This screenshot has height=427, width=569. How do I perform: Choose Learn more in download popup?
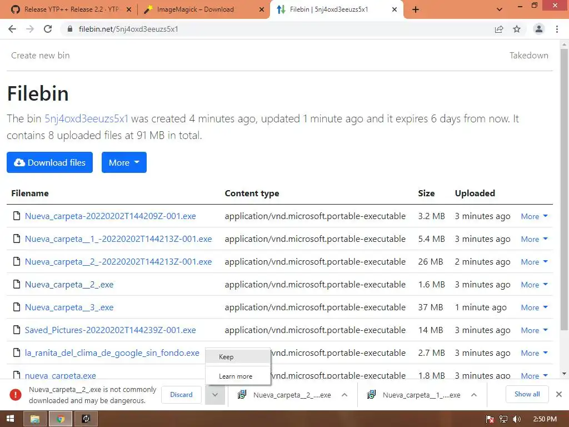238,376
